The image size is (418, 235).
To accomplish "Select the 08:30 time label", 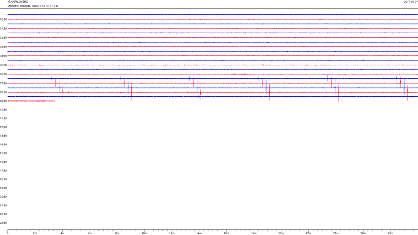I will (x=3, y=92).
